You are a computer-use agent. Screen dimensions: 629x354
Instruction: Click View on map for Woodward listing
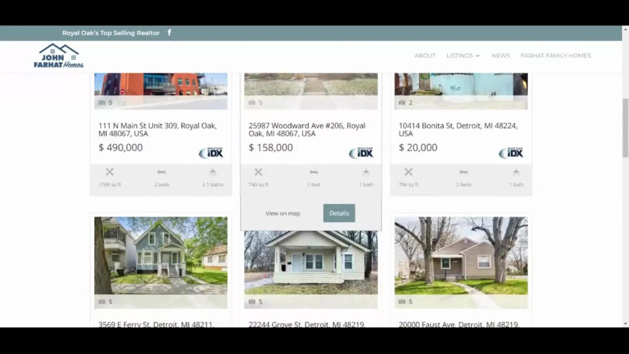pyautogui.click(x=283, y=213)
